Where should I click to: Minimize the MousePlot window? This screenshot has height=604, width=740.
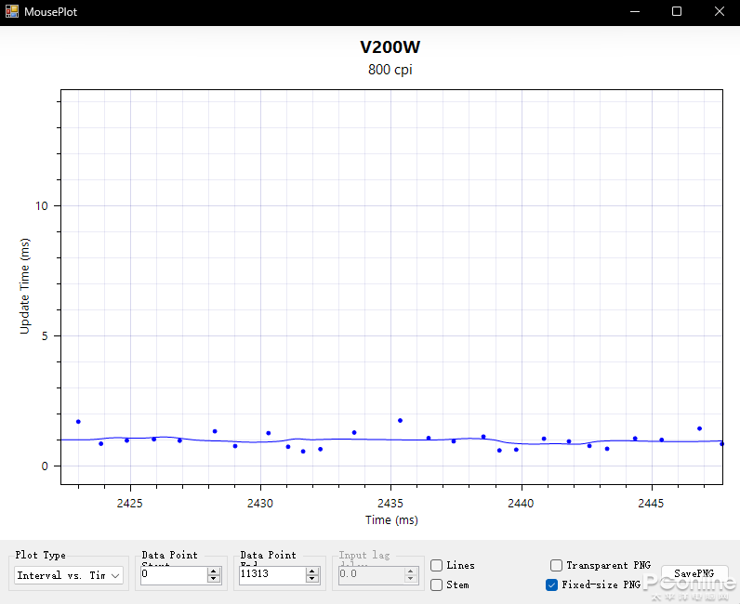(x=635, y=11)
